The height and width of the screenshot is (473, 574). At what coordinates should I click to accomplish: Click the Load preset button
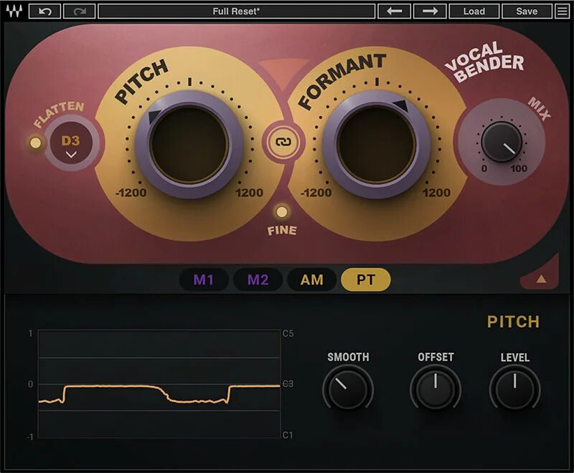click(x=474, y=11)
